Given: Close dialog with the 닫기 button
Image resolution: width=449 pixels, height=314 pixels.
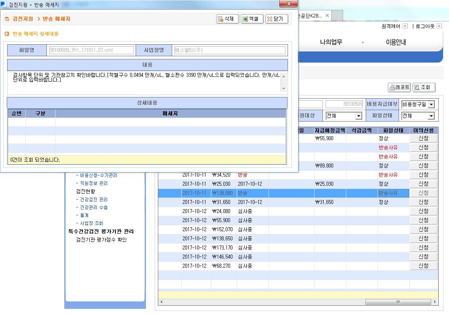Looking at the screenshot, I should [x=276, y=19].
